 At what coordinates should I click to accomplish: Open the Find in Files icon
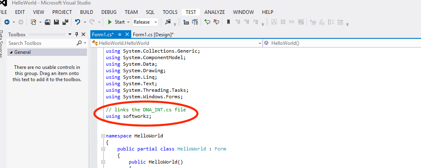(168, 22)
